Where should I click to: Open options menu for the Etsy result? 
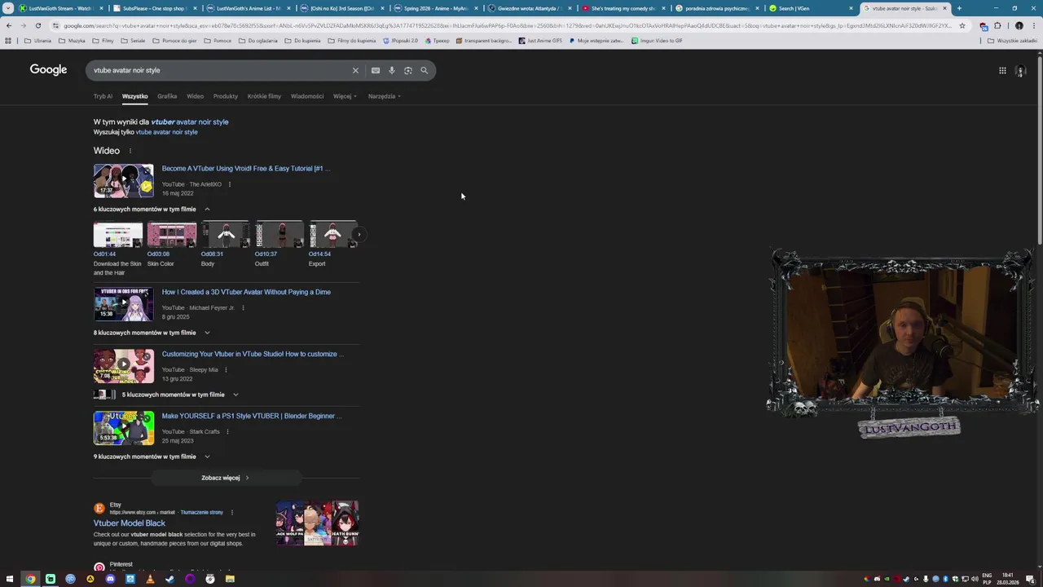click(232, 513)
